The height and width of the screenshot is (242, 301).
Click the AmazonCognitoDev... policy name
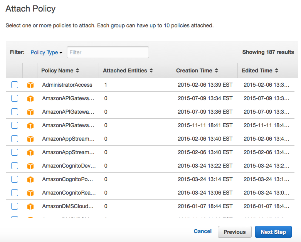pyautogui.click(x=69, y=166)
